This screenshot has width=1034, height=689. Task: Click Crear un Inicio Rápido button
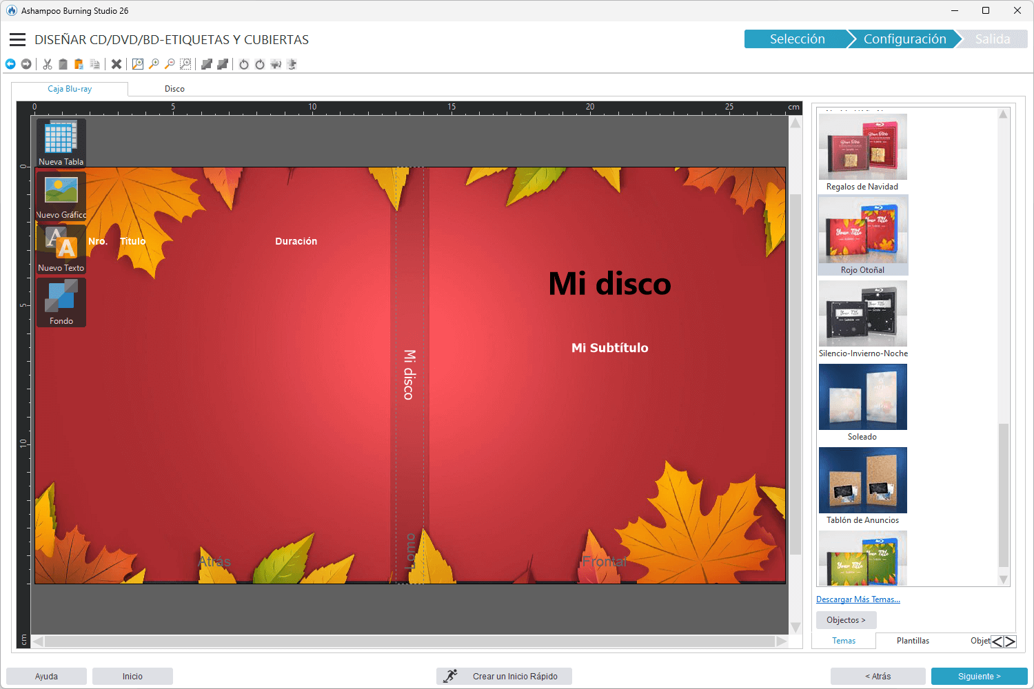coord(505,677)
